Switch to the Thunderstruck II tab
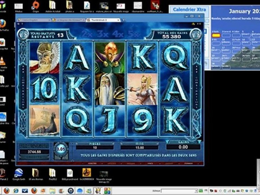The height and width of the screenshot is (195, 260). pos(103,20)
